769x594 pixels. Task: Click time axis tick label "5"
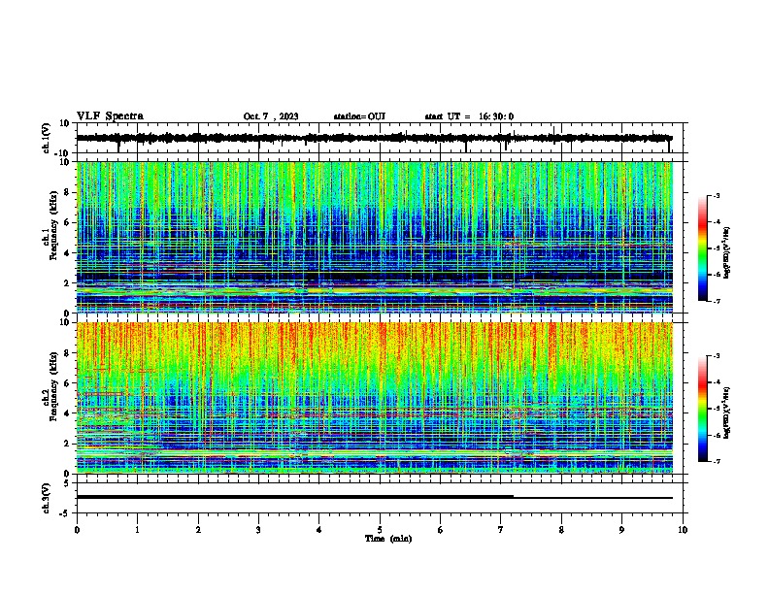pos(380,530)
